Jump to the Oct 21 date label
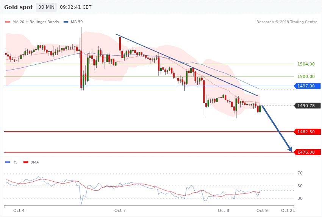 click(x=288, y=210)
